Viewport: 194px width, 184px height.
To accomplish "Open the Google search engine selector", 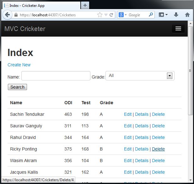I will coord(122,15).
